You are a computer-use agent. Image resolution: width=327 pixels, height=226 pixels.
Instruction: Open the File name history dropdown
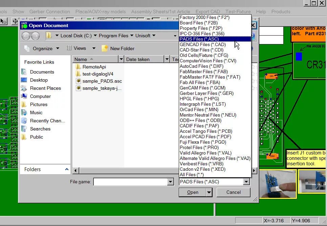click(170, 182)
